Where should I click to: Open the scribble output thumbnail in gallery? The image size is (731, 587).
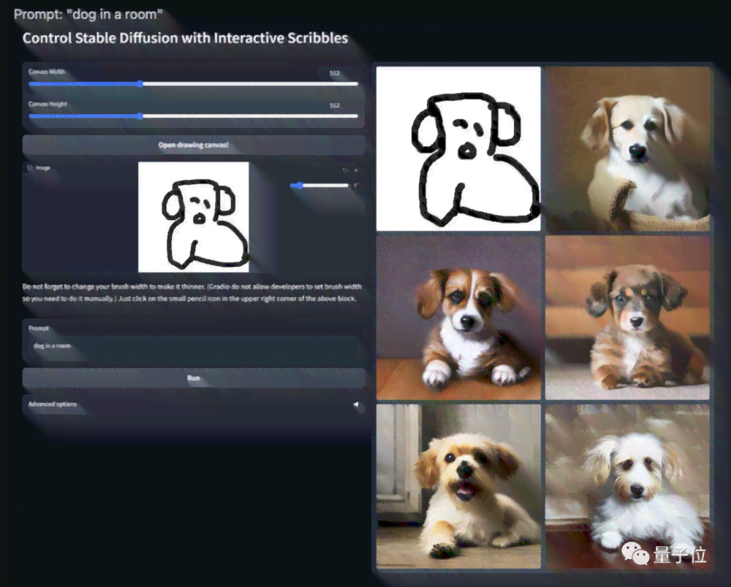458,148
